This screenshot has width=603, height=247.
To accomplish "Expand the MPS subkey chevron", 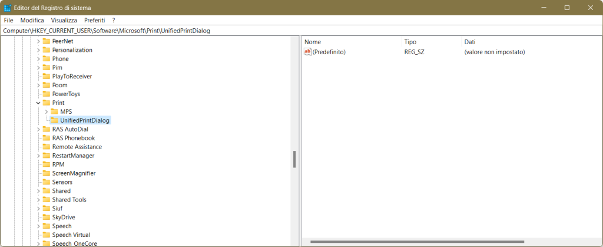I will click(x=47, y=111).
